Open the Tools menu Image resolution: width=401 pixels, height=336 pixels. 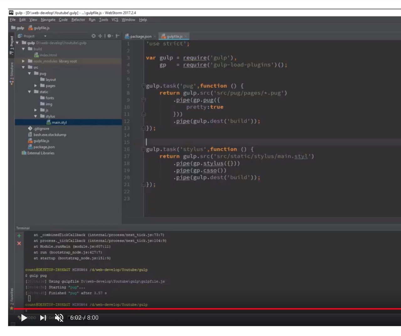click(103, 20)
